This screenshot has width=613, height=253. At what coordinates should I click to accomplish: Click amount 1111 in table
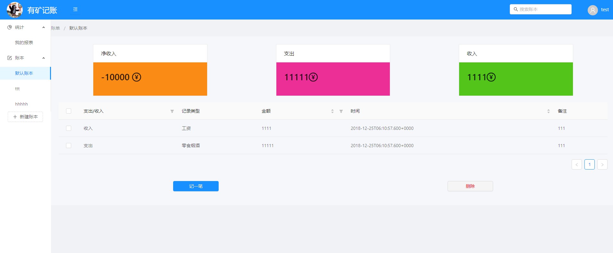(266, 128)
